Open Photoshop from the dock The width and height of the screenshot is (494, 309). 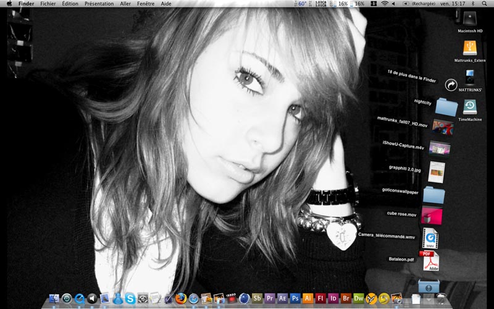coord(295,298)
